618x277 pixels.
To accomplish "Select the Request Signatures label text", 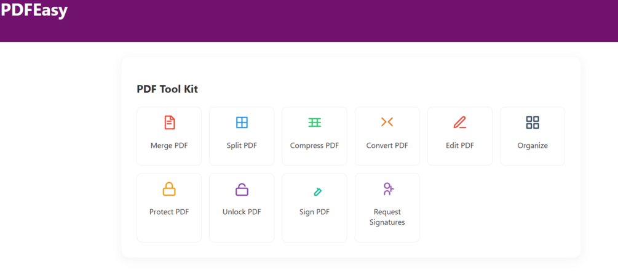I will point(387,217).
